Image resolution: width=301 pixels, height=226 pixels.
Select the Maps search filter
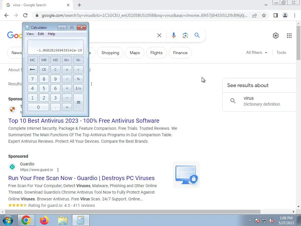coord(135,53)
